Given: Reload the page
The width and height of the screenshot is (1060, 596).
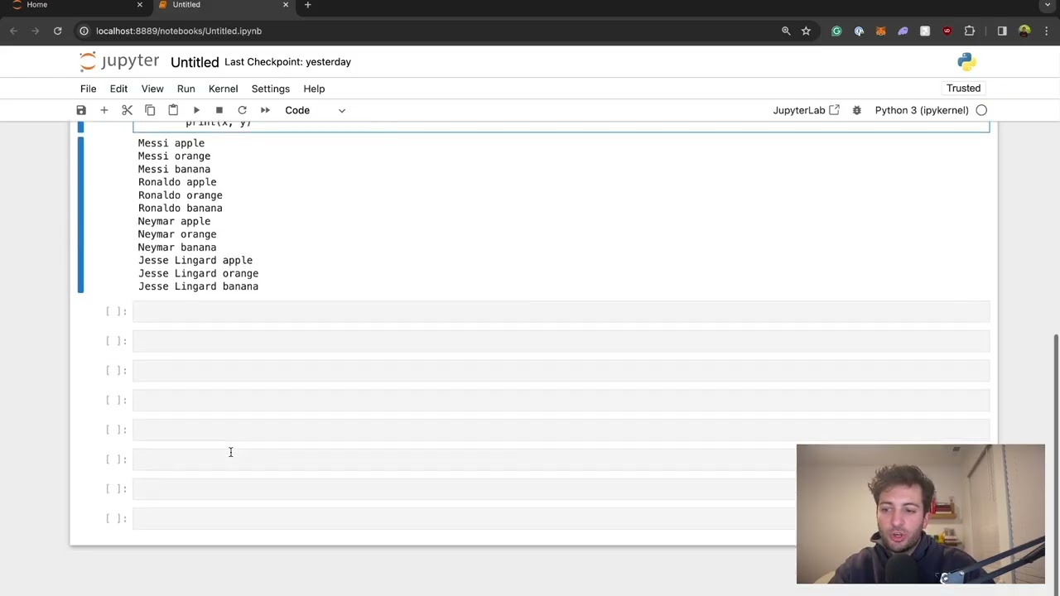Looking at the screenshot, I should (x=58, y=31).
